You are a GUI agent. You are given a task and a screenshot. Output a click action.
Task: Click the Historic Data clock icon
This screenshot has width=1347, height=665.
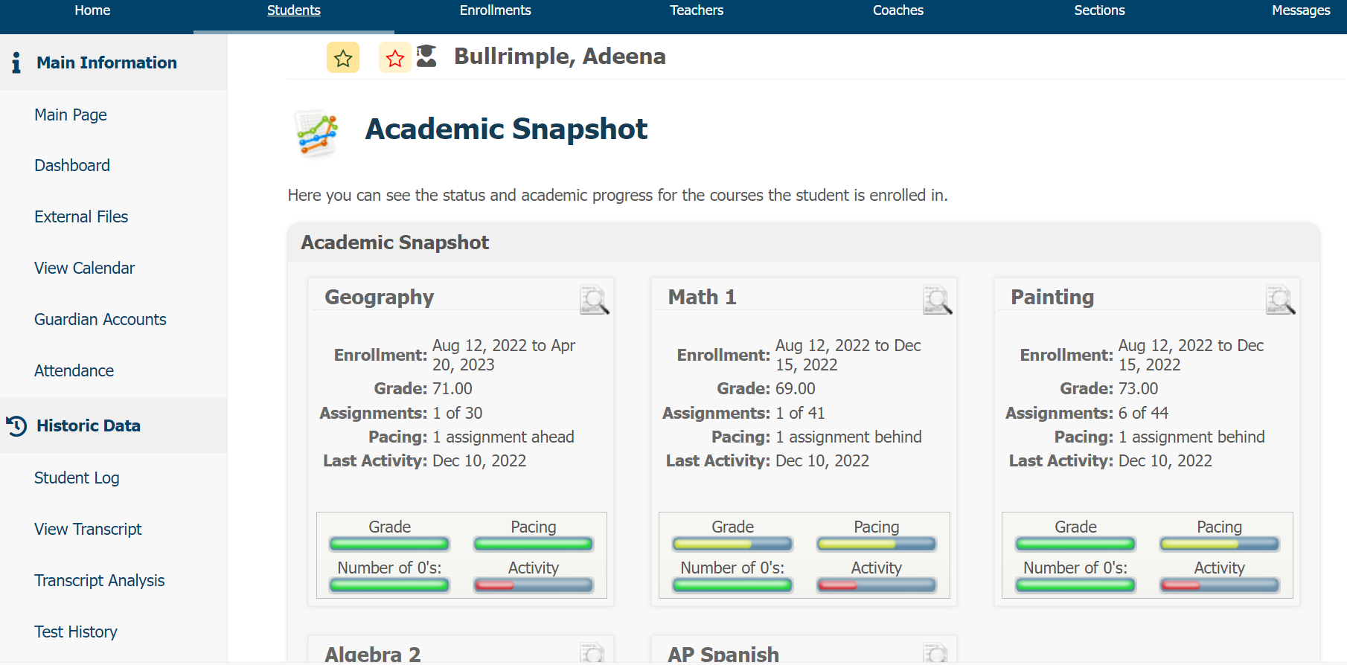(x=16, y=425)
